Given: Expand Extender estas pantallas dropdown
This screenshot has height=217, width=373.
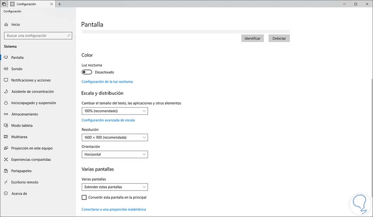Looking at the screenshot, I should pyautogui.click(x=115, y=187).
